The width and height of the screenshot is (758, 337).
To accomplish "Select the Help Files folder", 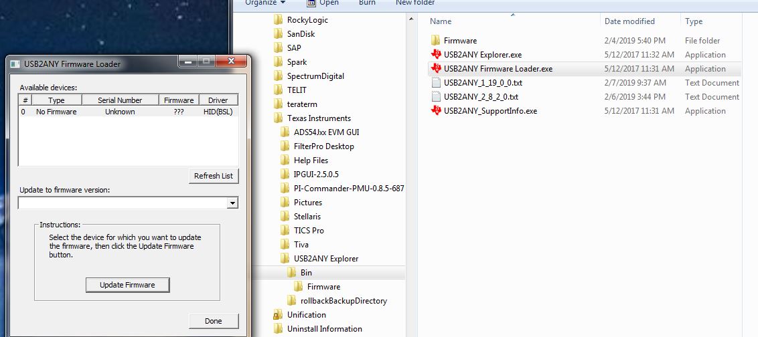I will click(311, 160).
